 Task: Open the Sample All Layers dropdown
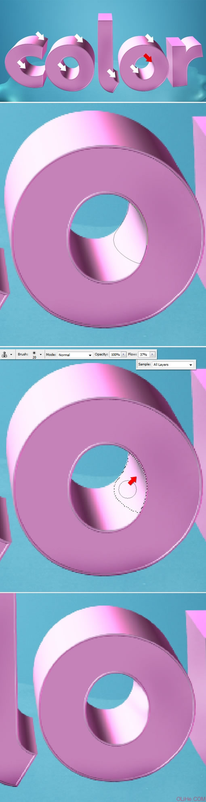(173, 365)
